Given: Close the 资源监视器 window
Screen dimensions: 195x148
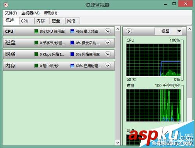Looking at the screenshot, I should point(186,4).
